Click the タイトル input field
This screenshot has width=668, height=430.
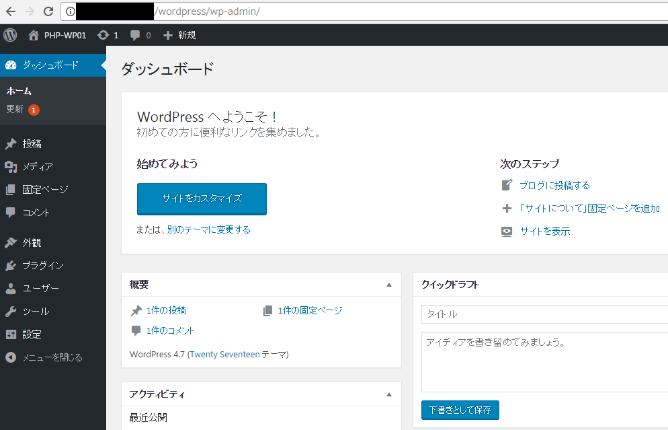click(544, 314)
